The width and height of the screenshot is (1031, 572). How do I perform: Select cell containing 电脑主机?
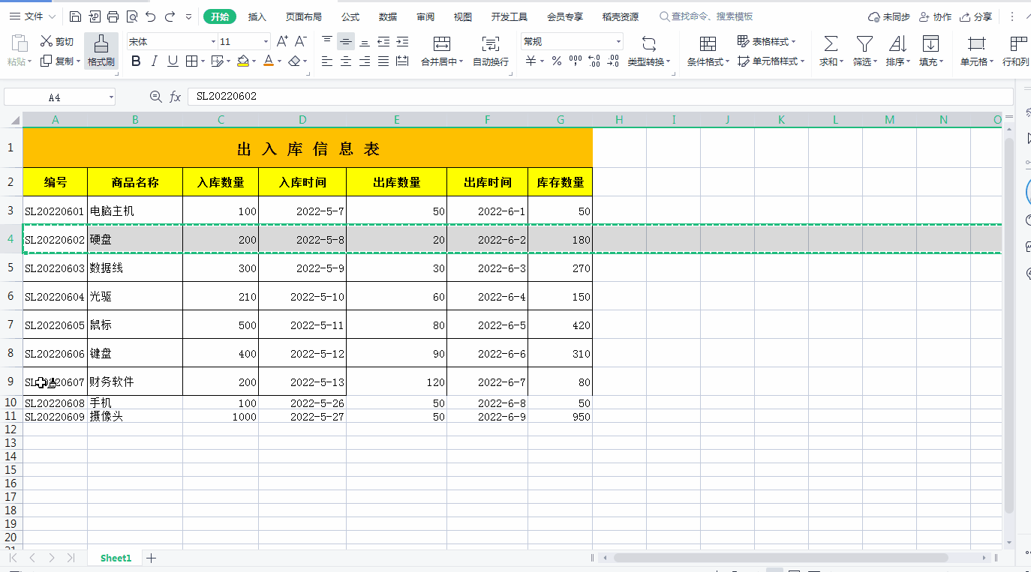pos(135,211)
